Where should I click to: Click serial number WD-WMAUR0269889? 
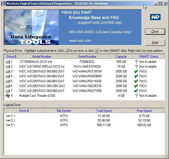point(87,76)
